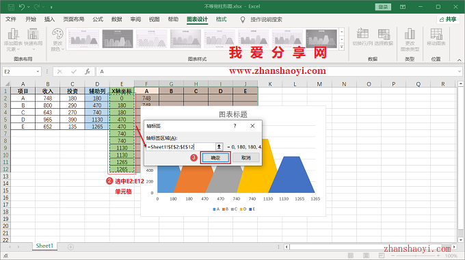Viewport: 465px width, 260px height.
Task: Switch to the 数据 ribbon tab
Action: click(x=116, y=19)
